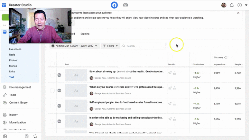Click the File management icon
249x140 pixels.
pyautogui.click(x=5, y=87)
